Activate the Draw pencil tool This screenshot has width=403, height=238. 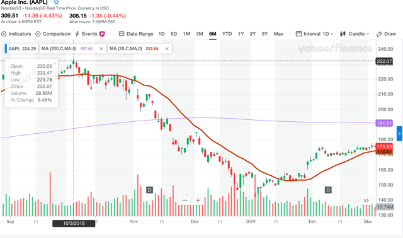click(x=386, y=34)
